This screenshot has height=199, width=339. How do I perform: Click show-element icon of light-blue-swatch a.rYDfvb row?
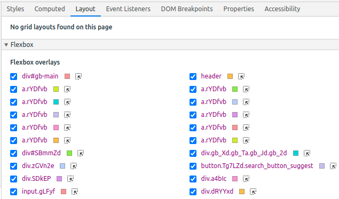point(246,102)
